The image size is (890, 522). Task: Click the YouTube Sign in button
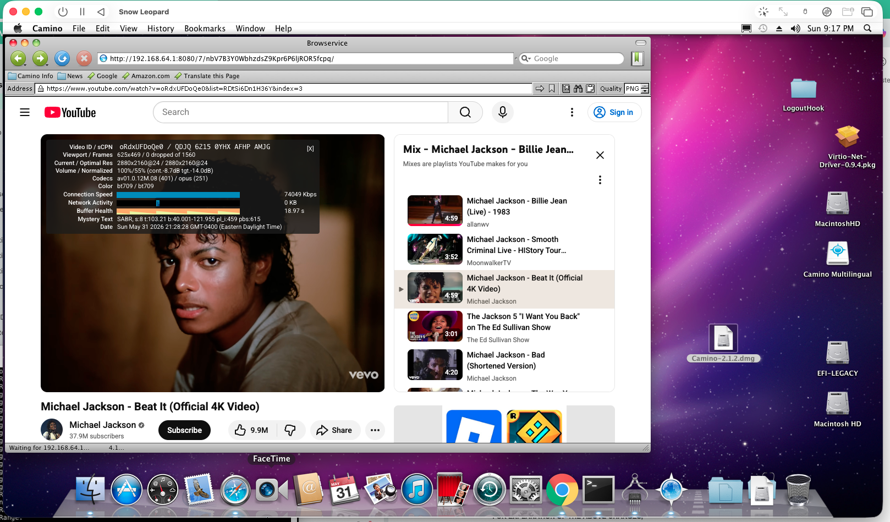coord(614,112)
